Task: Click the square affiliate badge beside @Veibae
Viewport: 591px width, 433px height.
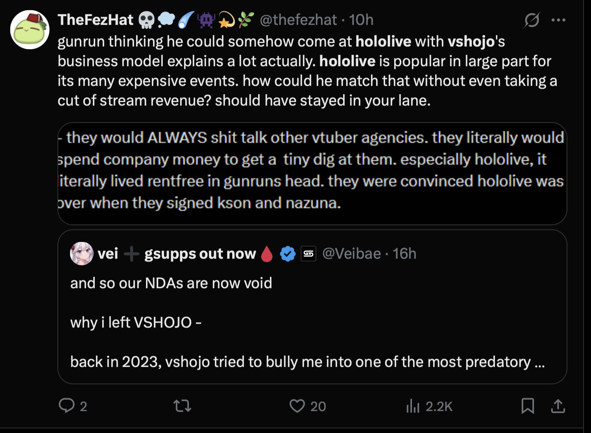Action: [308, 254]
